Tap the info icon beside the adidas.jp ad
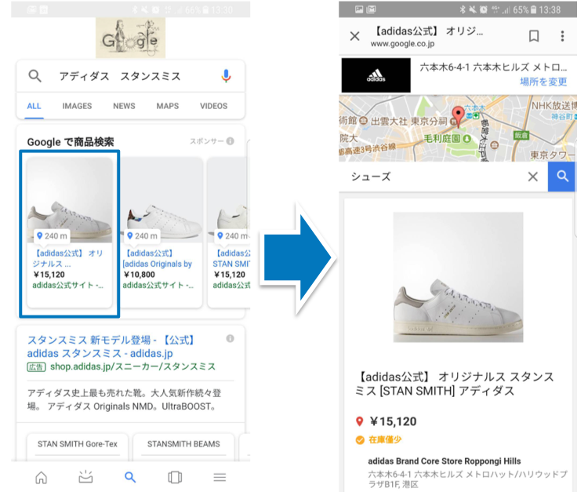This screenshot has width=588, height=492. pos(230,338)
